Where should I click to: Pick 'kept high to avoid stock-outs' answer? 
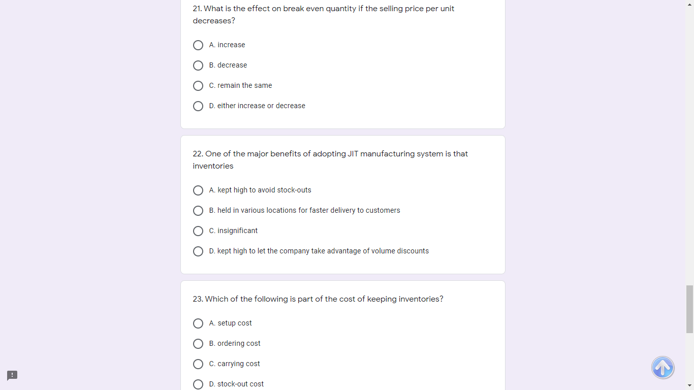(x=198, y=190)
